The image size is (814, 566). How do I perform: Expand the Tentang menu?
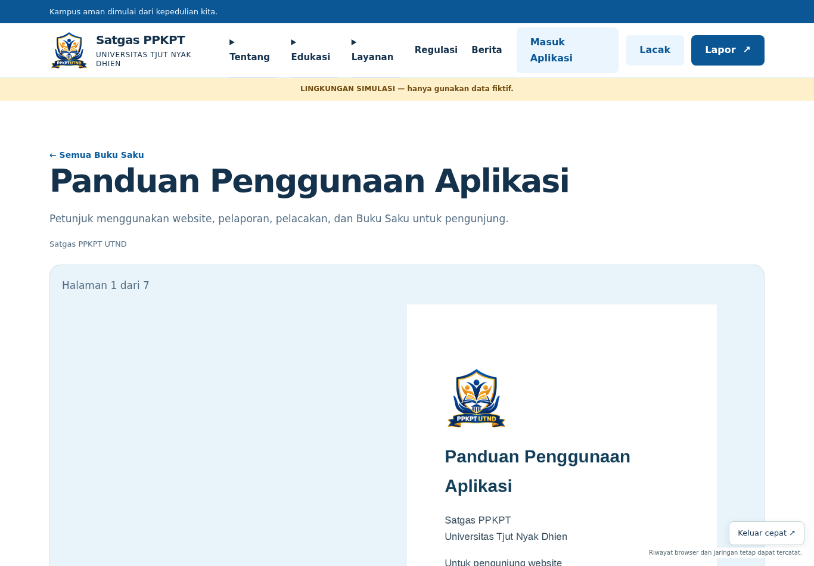[253, 50]
